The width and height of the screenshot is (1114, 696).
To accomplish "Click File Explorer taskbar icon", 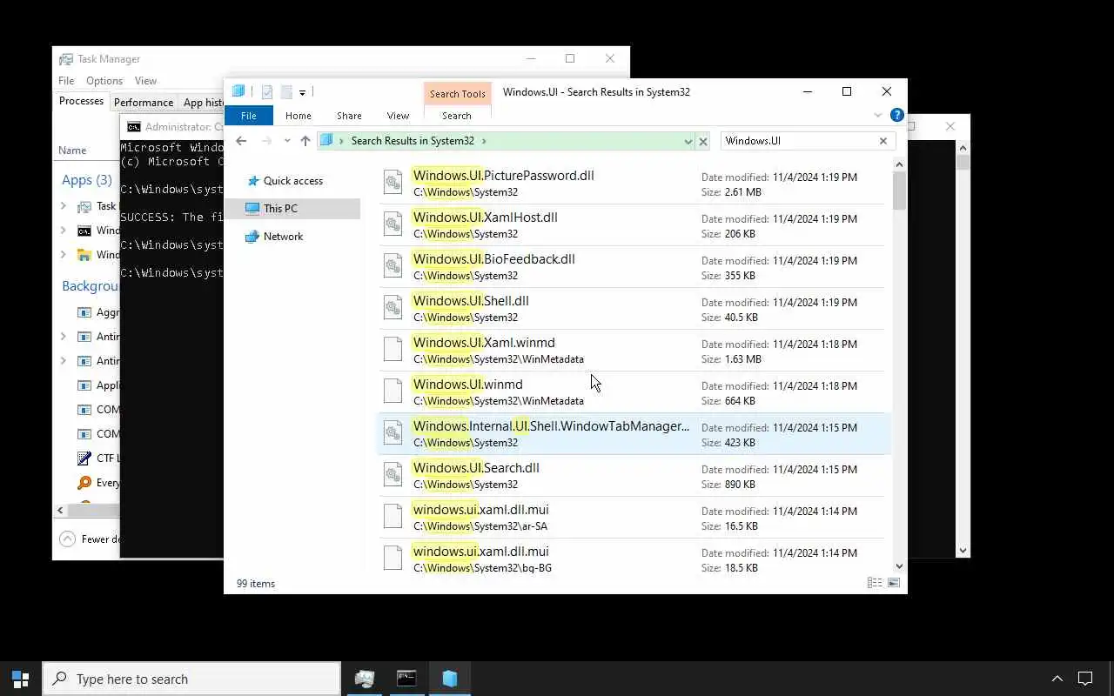I will click(449, 679).
